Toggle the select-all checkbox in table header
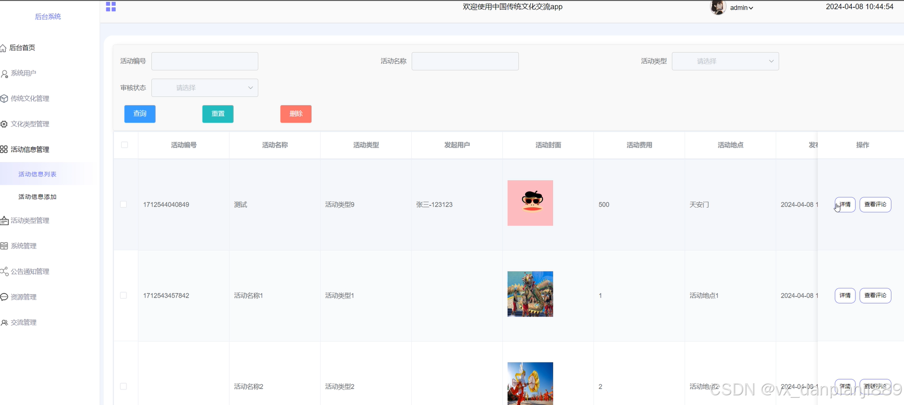904x405 pixels. pyautogui.click(x=125, y=145)
